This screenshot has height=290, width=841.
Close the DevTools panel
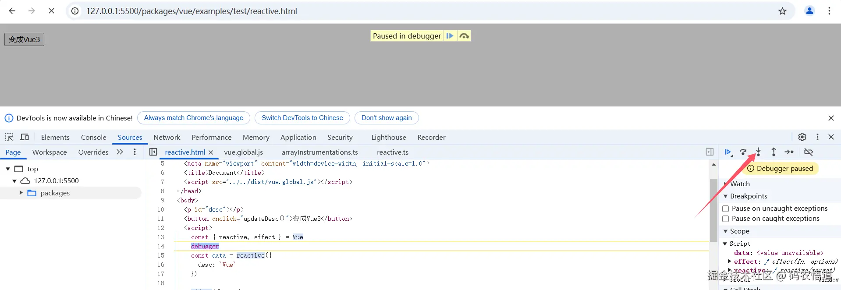tap(831, 137)
